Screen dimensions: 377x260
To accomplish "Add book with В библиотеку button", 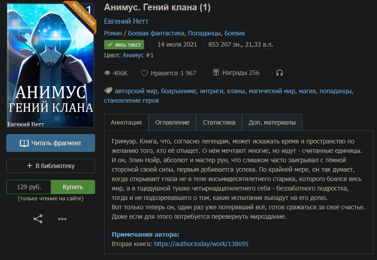I will tap(51, 166).
